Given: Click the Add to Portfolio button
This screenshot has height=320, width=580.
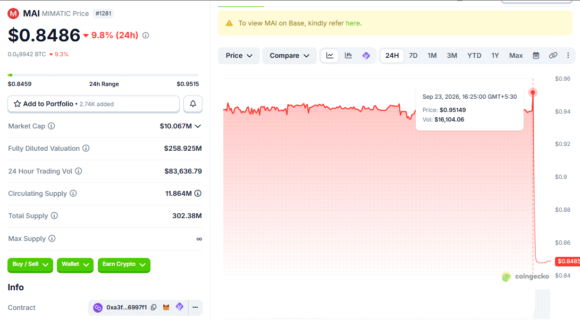Looking at the screenshot, I should coord(94,104).
